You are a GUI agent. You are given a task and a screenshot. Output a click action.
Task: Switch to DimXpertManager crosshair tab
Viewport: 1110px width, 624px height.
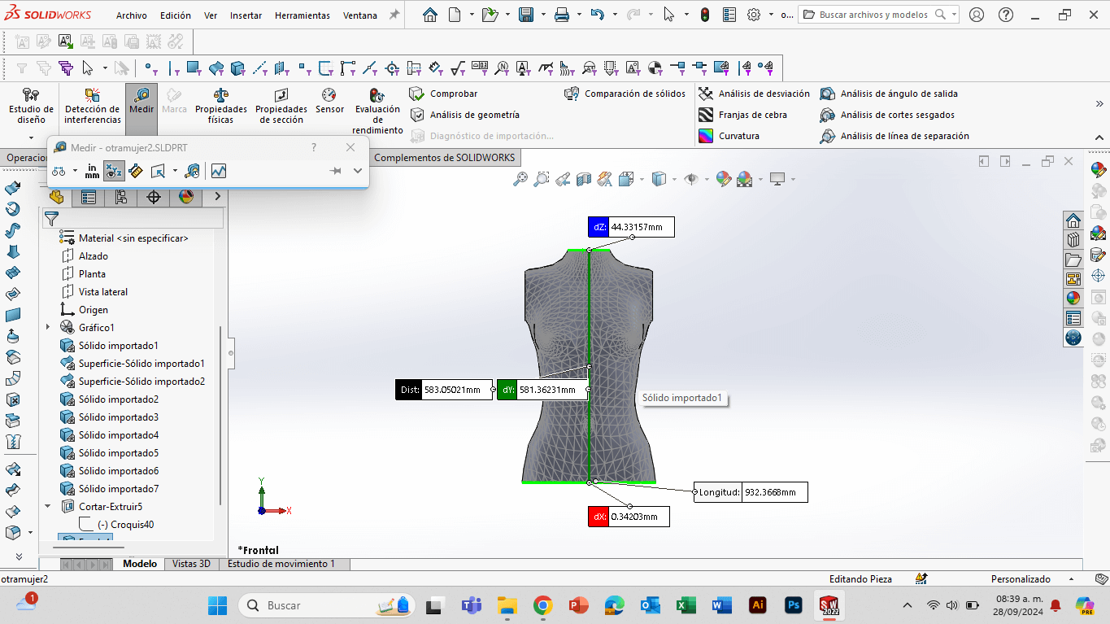click(154, 197)
